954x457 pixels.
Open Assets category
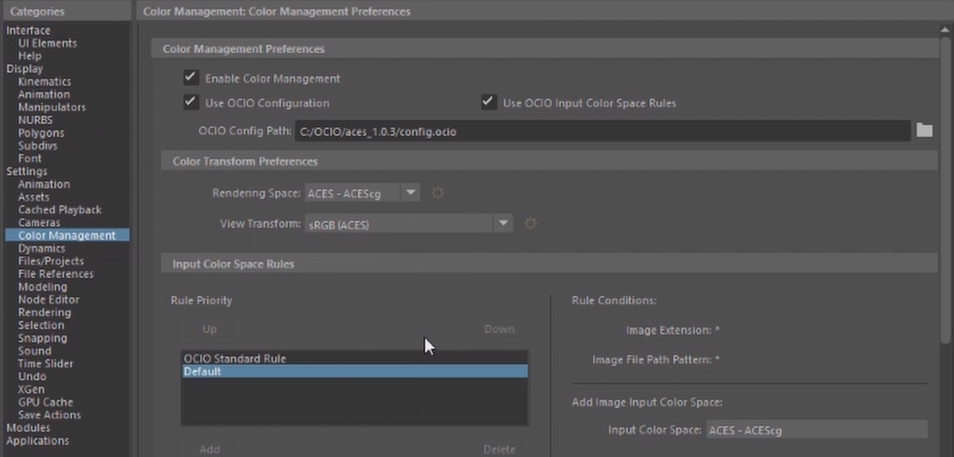(x=33, y=196)
